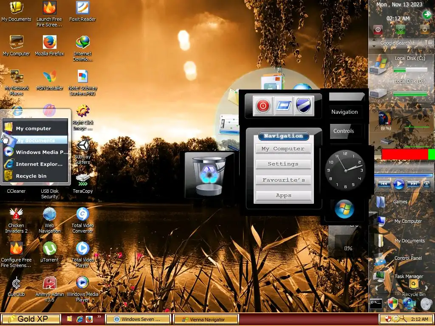Click the sidebar green restart button
This screenshot has width=435, height=326.
click(400, 30)
